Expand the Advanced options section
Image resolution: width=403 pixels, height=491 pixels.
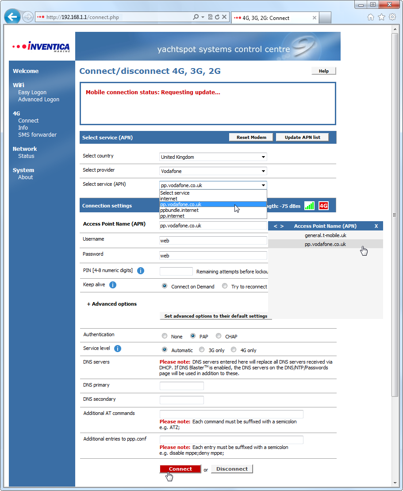(112, 304)
